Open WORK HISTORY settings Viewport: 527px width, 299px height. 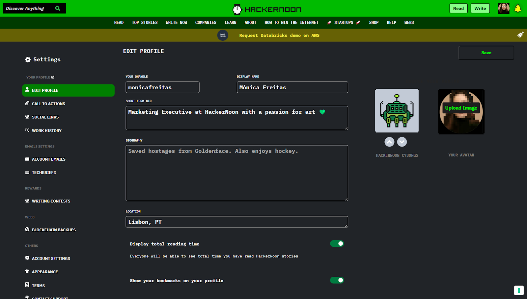pos(47,130)
